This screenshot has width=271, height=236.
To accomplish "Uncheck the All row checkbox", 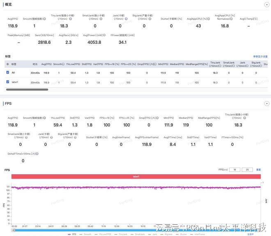I will coord(8,73).
